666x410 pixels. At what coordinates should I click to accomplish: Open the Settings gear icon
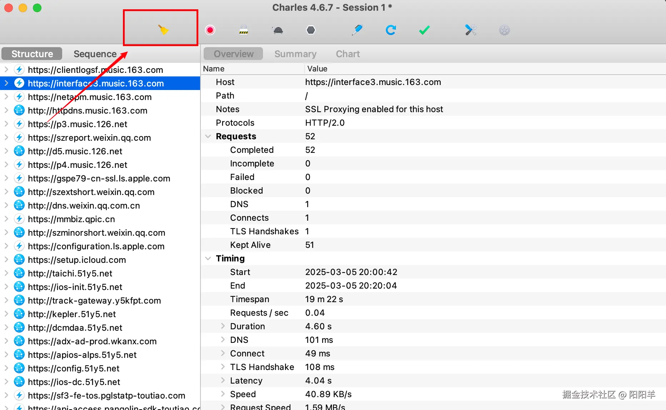click(x=504, y=30)
